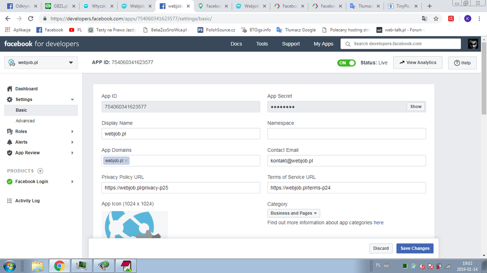
Task: Open Windows Explorer from the taskbar
Action: coord(37,266)
